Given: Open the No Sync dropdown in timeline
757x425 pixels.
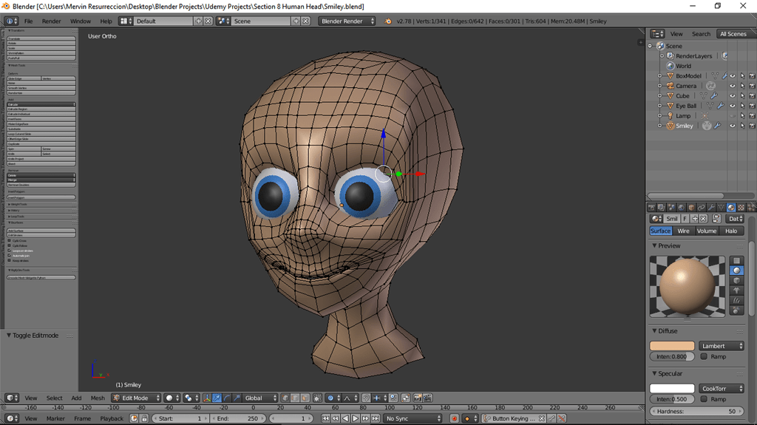Looking at the screenshot, I should coord(413,418).
